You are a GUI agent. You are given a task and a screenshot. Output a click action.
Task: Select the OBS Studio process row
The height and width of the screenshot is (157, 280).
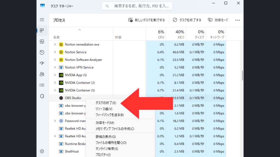[138, 98]
